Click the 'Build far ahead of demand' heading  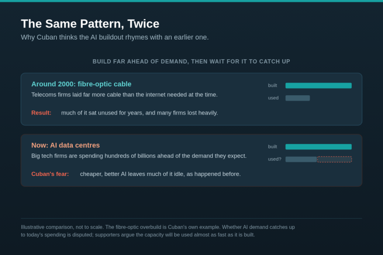[191, 61]
